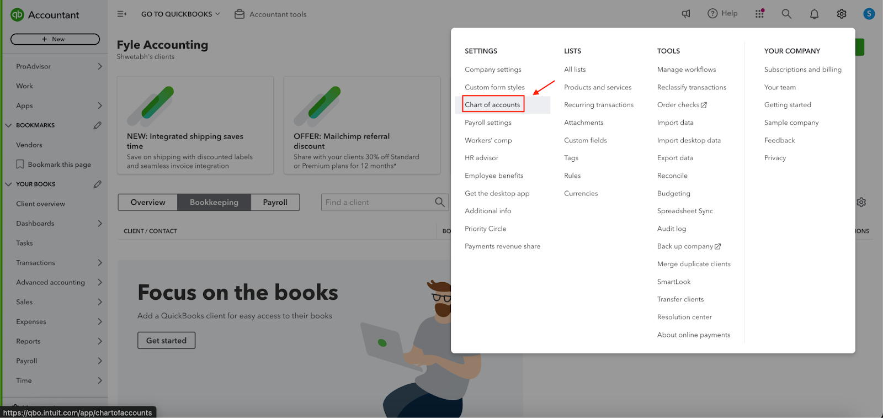Open All lists
The image size is (883, 418).
575,70
